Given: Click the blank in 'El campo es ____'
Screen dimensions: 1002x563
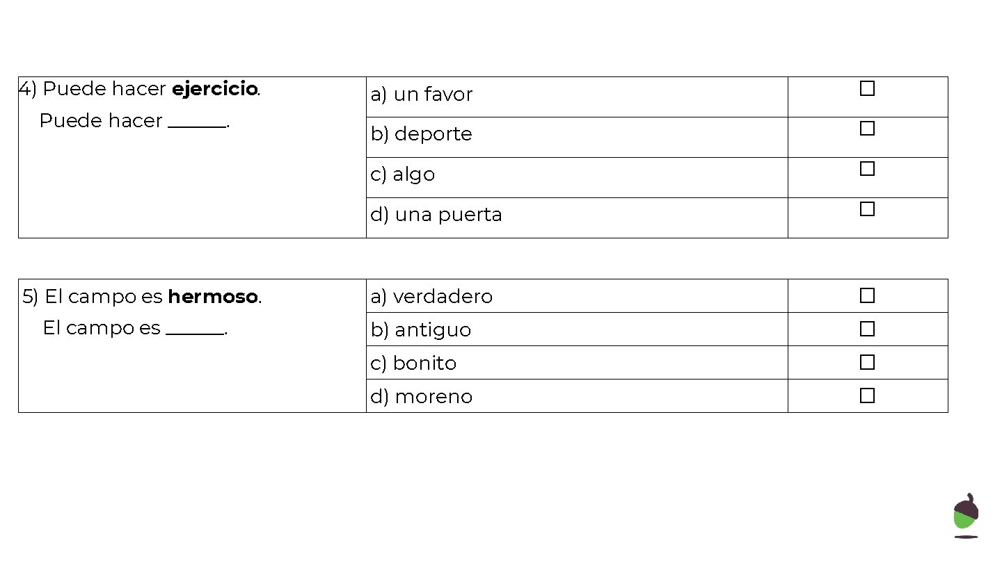Looking at the screenshot, I should (195, 331).
